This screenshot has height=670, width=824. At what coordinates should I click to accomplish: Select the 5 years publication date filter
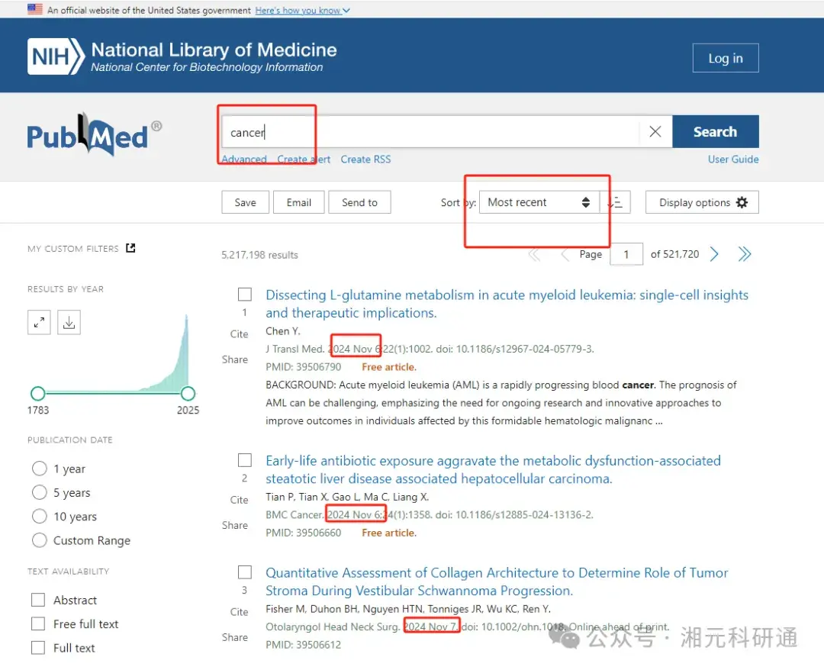(39, 492)
